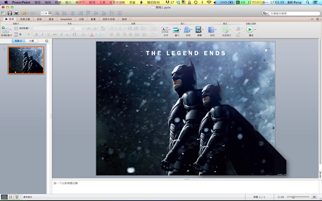Viewport: 322px width, 201px height.
Task: Open the Quick Styles gallery
Action: [x=225, y=30]
